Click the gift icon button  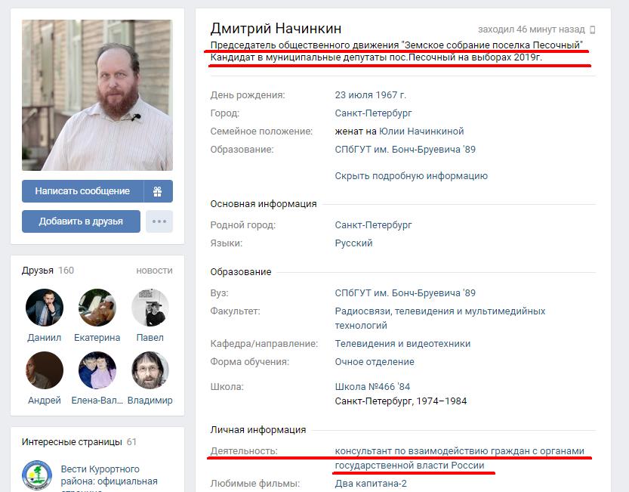tap(158, 191)
